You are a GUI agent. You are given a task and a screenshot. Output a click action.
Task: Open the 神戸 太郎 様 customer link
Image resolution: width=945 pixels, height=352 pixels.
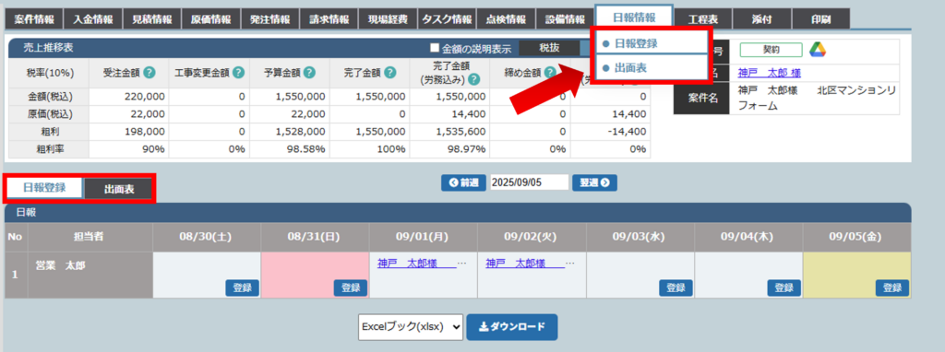click(x=769, y=73)
